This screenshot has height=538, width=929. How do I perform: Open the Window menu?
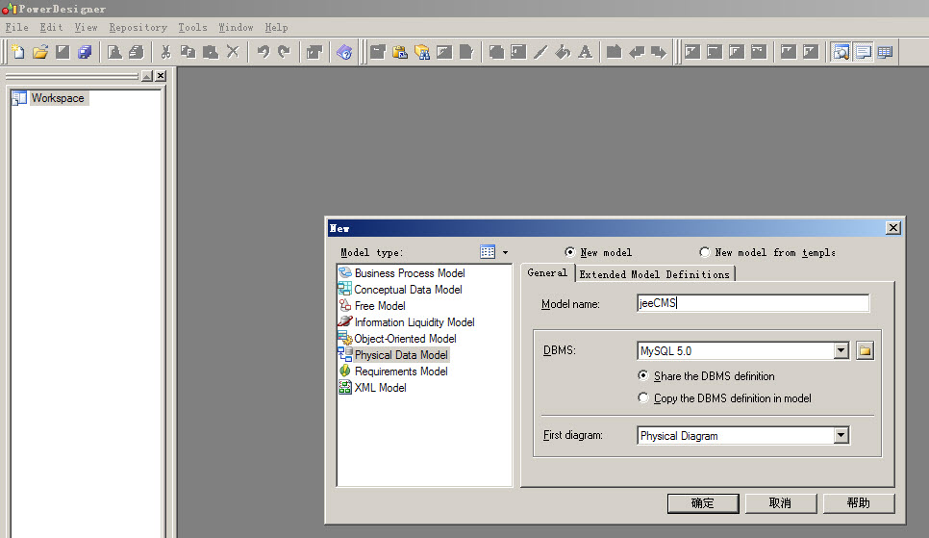coord(236,27)
